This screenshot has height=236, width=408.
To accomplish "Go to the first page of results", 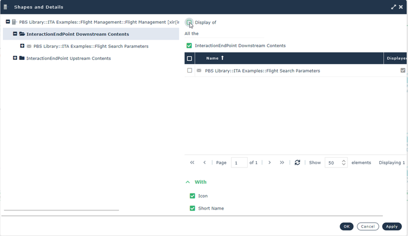I will tap(192, 163).
